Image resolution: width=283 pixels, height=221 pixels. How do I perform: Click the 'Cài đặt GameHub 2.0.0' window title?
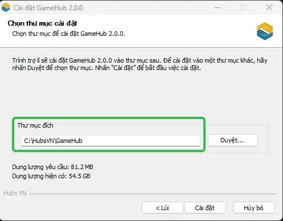[48, 8]
